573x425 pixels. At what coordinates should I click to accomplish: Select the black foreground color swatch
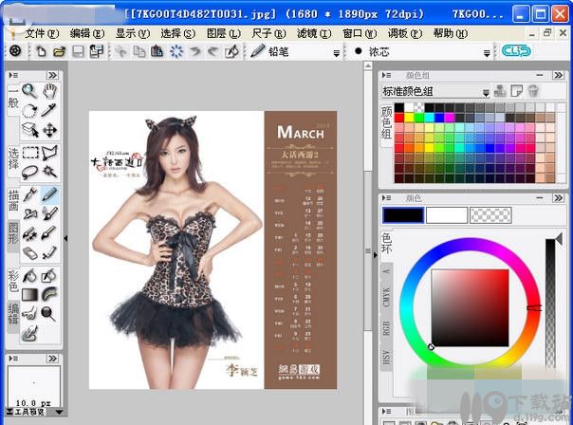tap(403, 215)
